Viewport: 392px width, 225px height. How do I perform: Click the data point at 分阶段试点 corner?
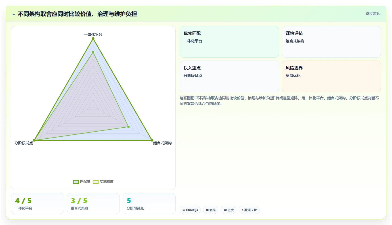(x=34, y=140)
